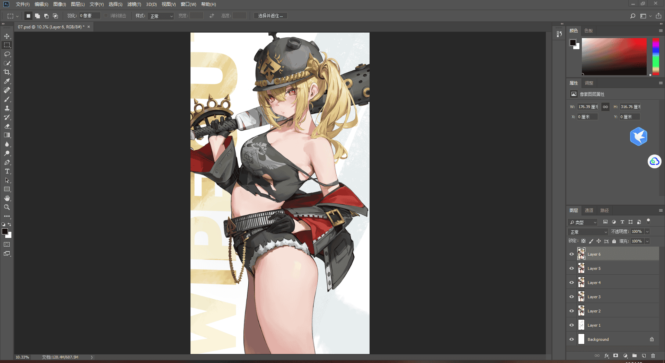Select the Brush tool

pyautogui.click(x=7, y=99)
